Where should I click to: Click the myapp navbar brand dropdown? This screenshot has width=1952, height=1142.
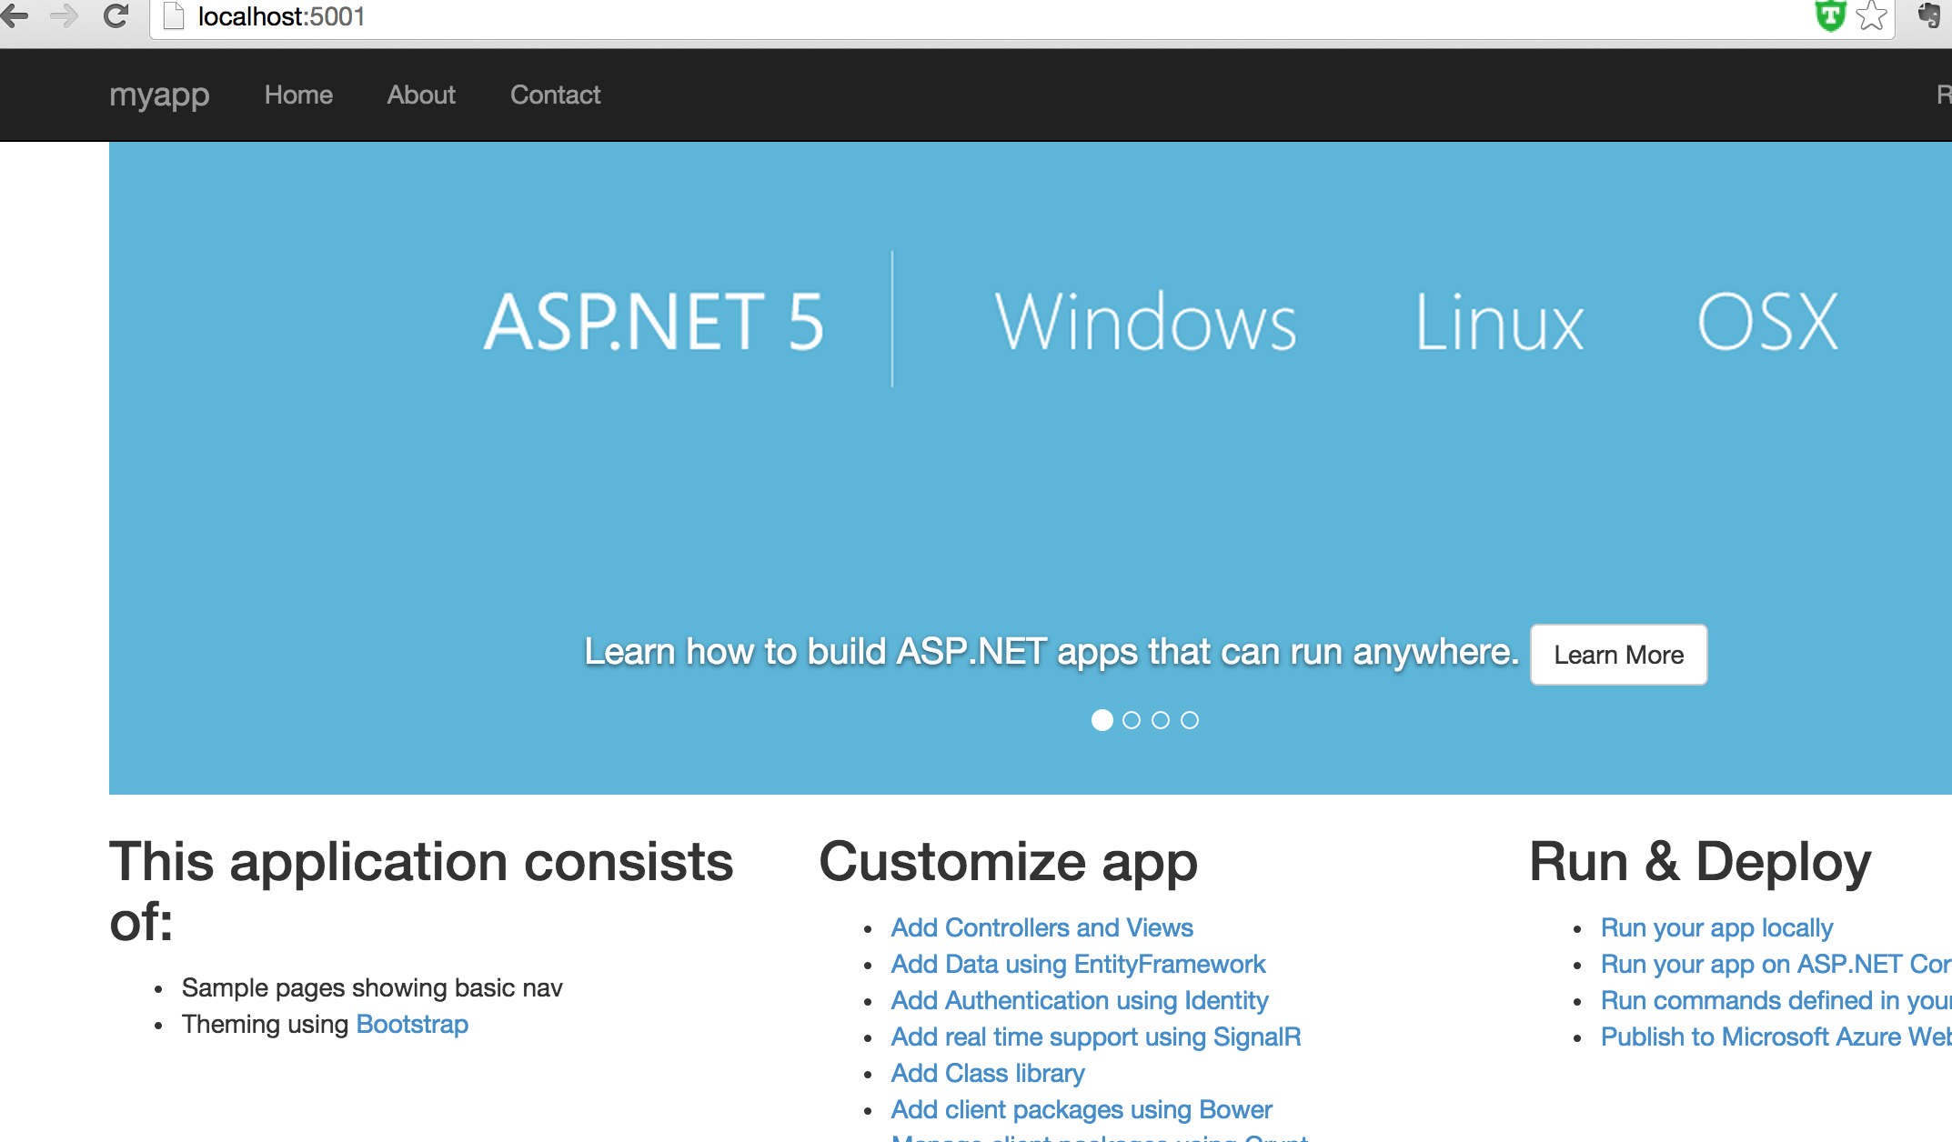[x=157, y=94]
